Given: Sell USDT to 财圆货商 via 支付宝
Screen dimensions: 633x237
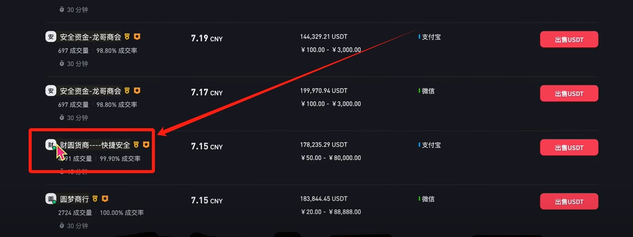Looking at the screenshot, I should pyautogui.click(x=569, y=148).
